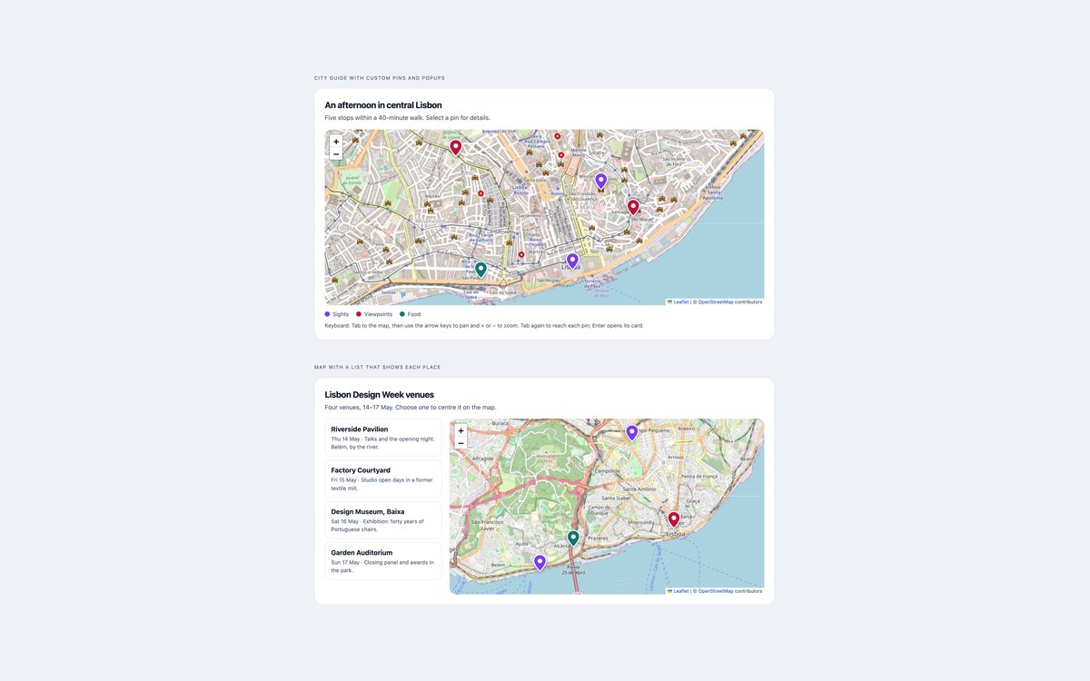Open the red viewpoint pin near São Miguel
Image resolution: width=1090 pixels, height=681 pixels.
(633, 207)
